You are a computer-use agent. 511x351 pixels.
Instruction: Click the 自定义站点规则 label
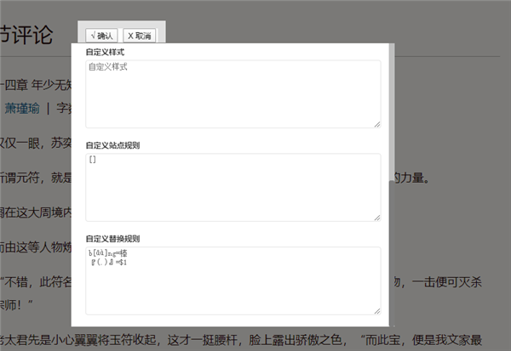point(112,145)
